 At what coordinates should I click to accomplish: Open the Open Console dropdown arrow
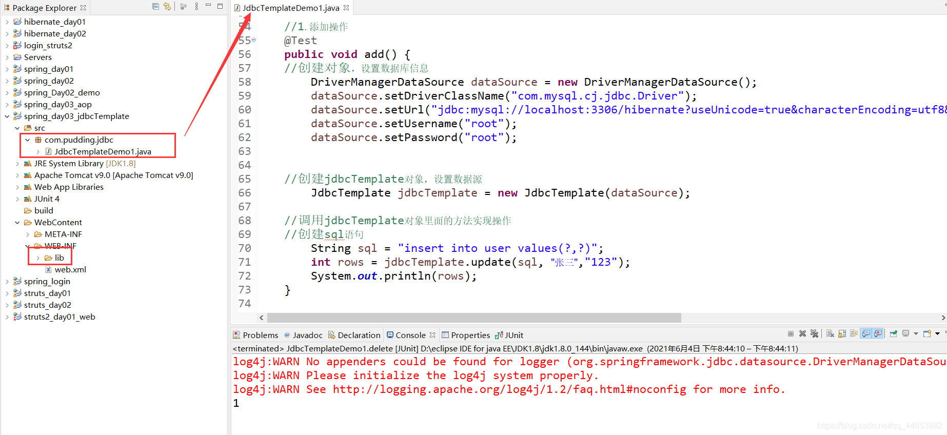pos(937,334)
